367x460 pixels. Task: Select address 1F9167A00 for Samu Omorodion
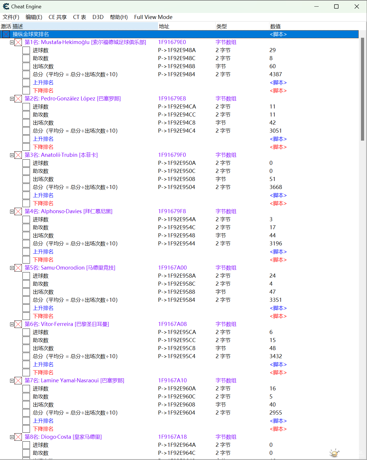click(x=172, y=268)
